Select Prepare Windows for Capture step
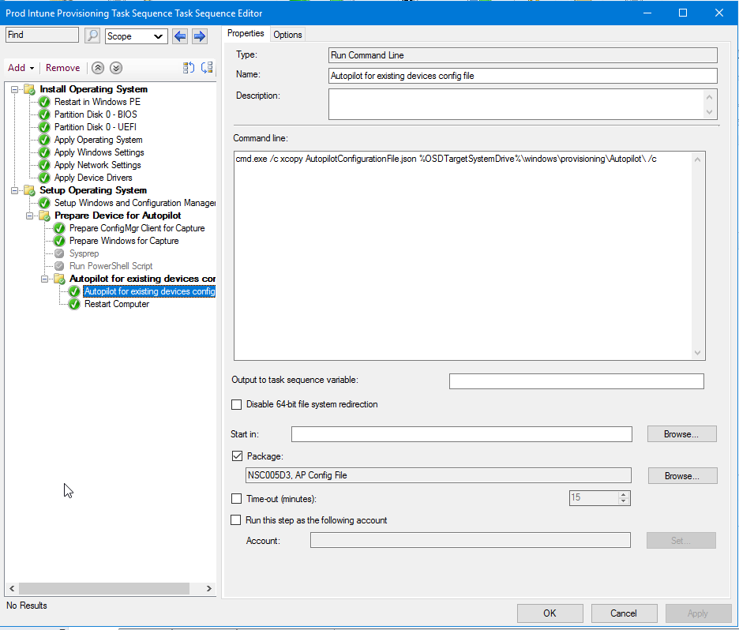This screenshot has height=630, width=739. (x=124, y=242)
